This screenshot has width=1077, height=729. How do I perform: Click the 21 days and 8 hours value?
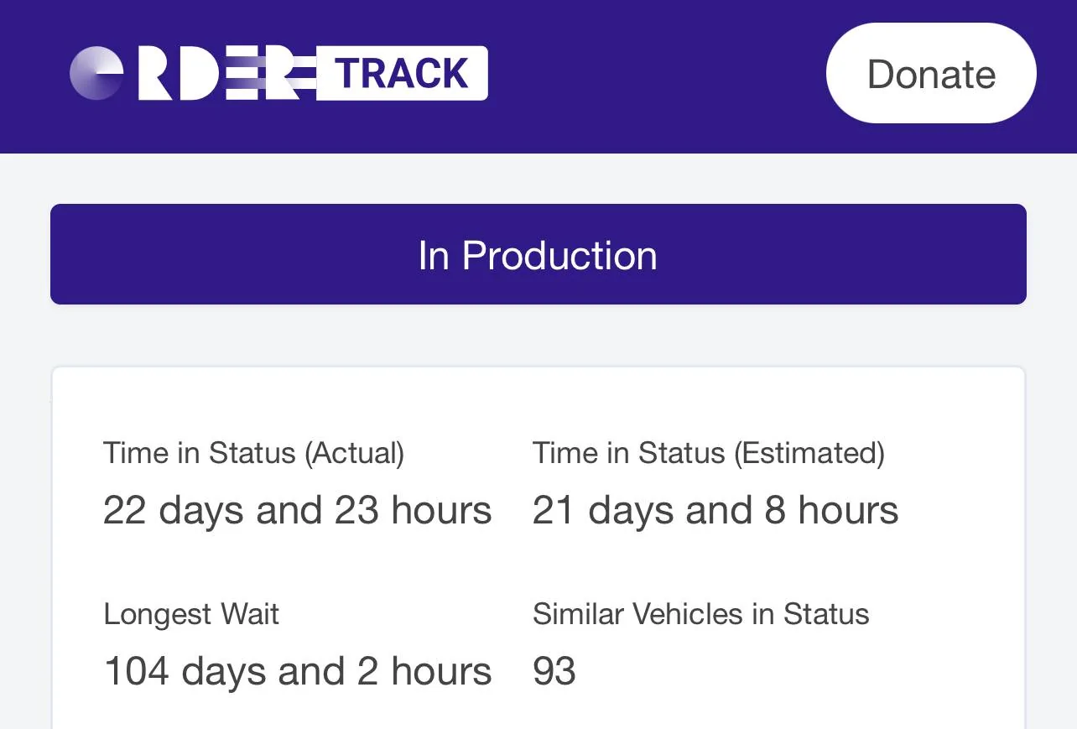pyautogui.click(x=715, y=510)
